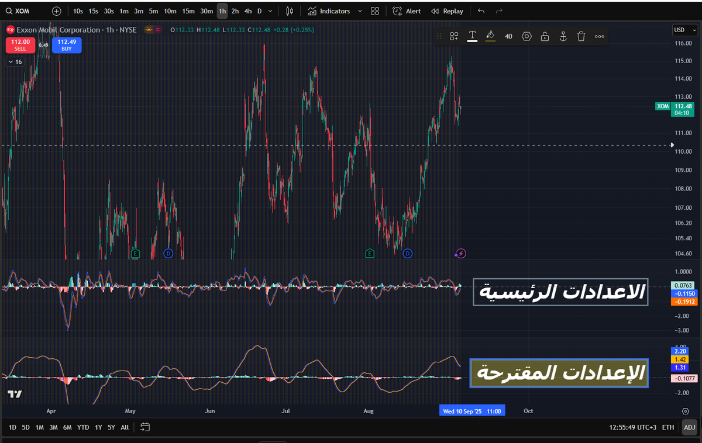Choose the 4h interval
Screen dimensions: 702x443
click(x=248, y=11)
